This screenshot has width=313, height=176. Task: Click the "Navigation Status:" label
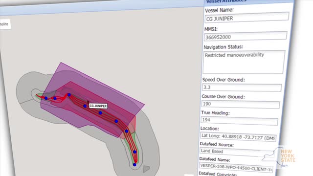(x=223, y=47)
